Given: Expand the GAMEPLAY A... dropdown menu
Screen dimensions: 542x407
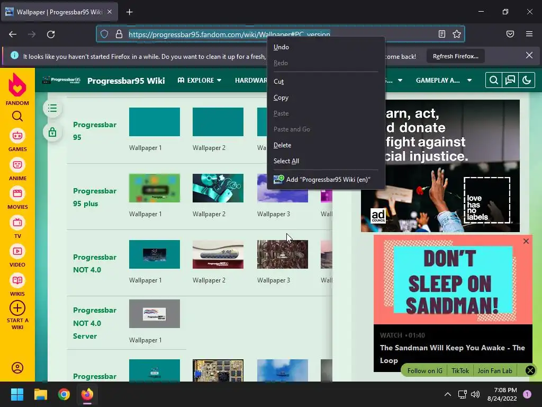Looking at the screenshot, I should [x=444, y=81].
